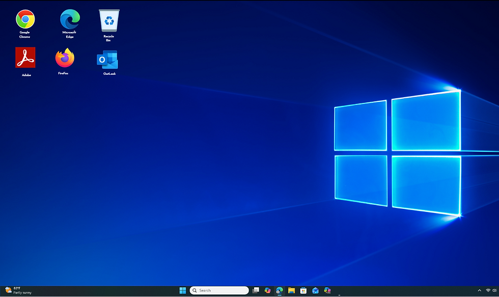Open File Explorer from the taskbar
This screenshot has width=499, height=297.
[x=291, y=290]
